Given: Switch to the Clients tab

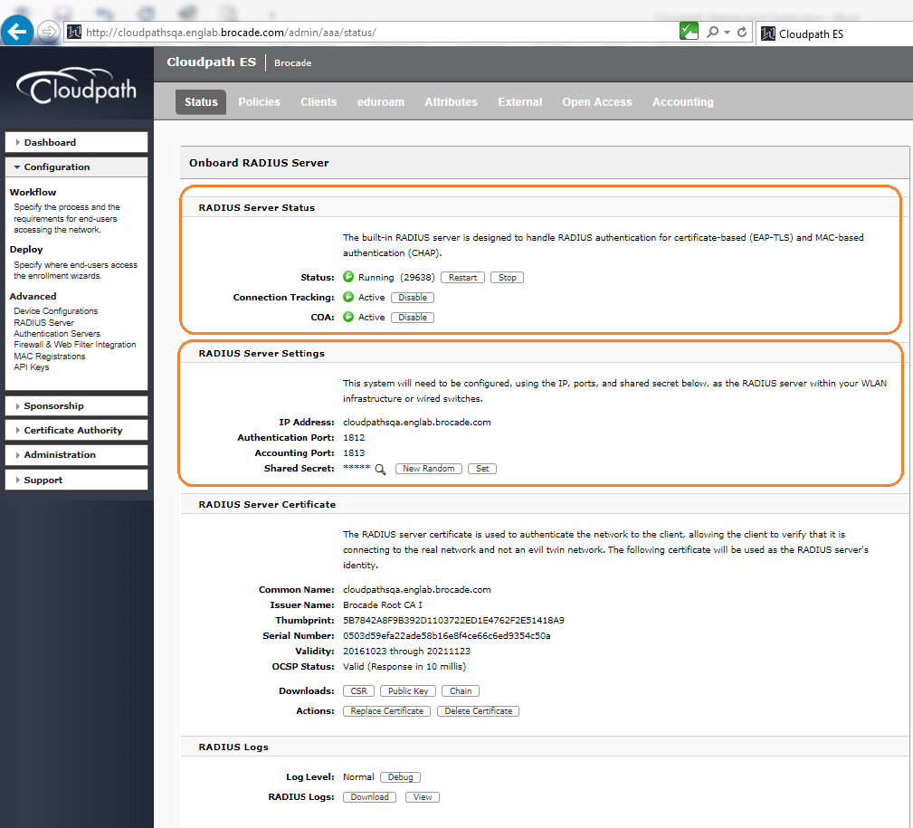Looking at the screenshot, I should [x=319, y=102].
